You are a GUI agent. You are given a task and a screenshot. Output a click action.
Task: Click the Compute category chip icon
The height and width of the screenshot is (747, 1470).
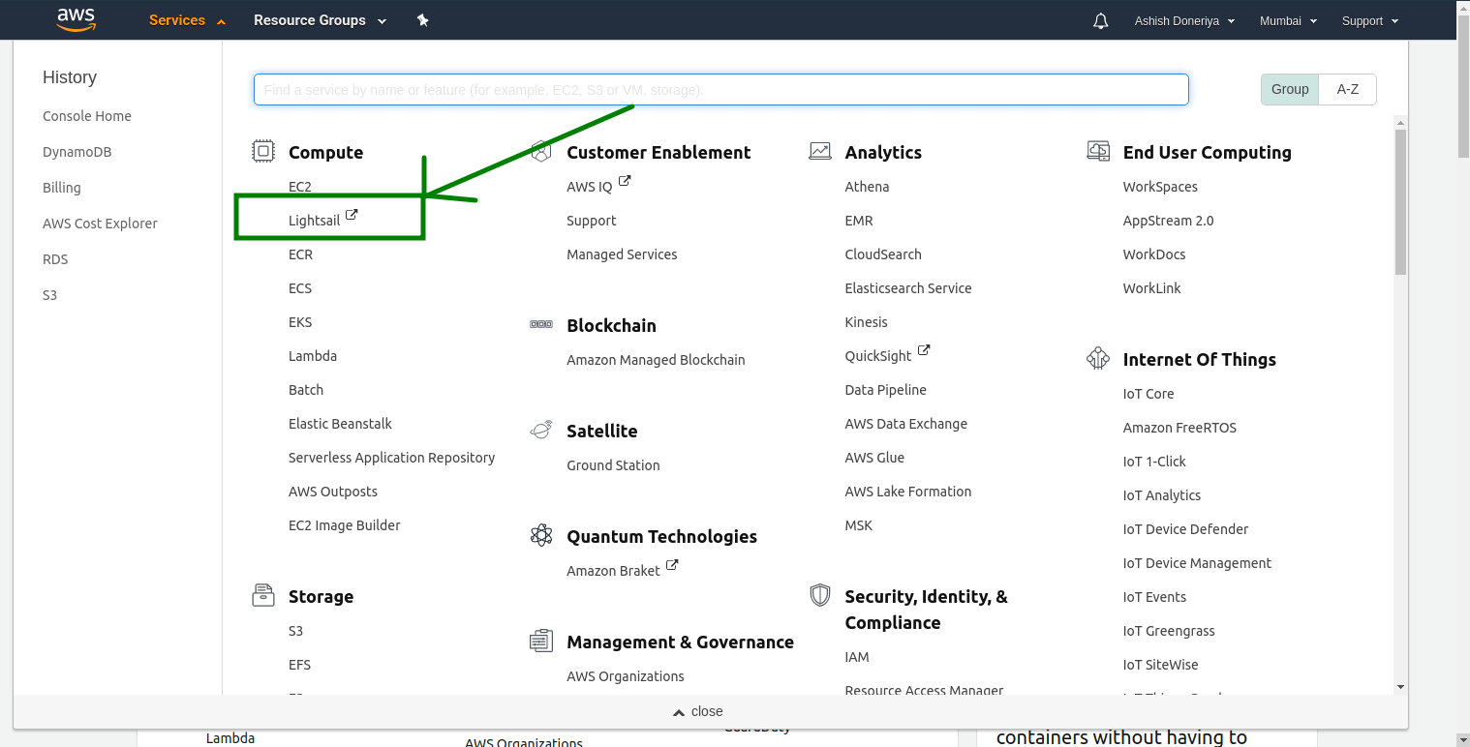pos(262,151)
